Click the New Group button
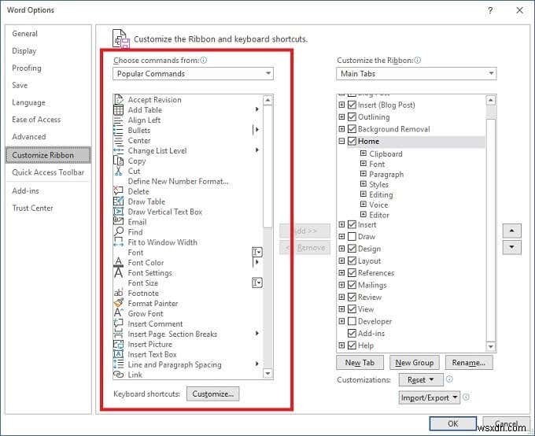 click(414, 363)
